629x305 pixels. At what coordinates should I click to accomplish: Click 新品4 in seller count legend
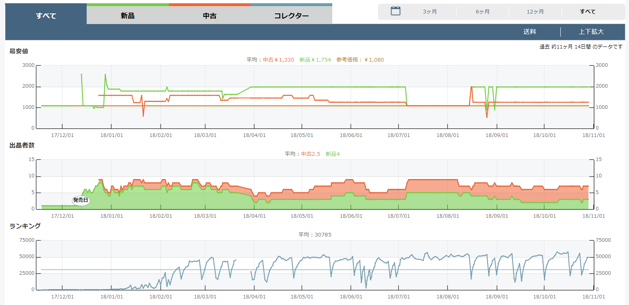333,154
